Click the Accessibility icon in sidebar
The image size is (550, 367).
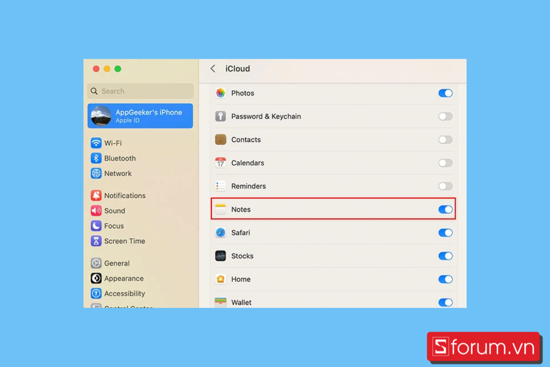[96, 294]
